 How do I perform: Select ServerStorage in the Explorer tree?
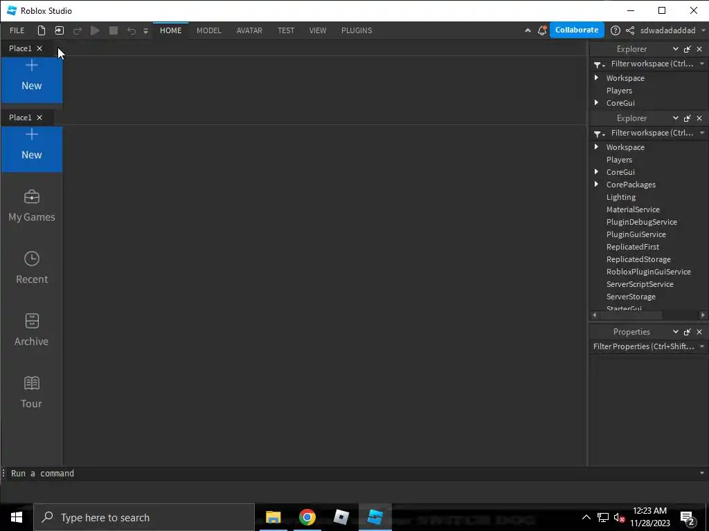(631, 297)
